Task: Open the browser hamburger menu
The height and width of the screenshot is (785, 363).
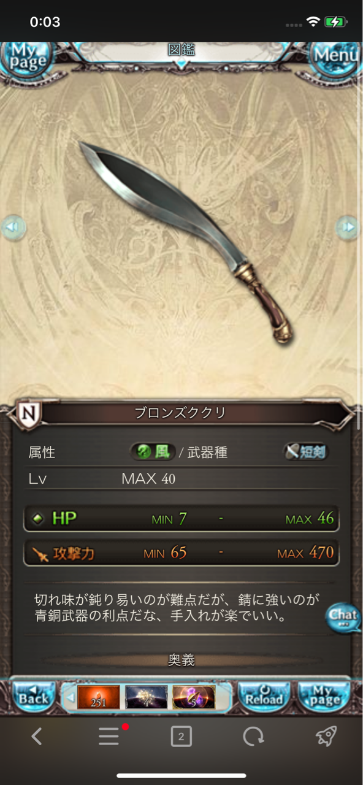Action: point(110,736)
